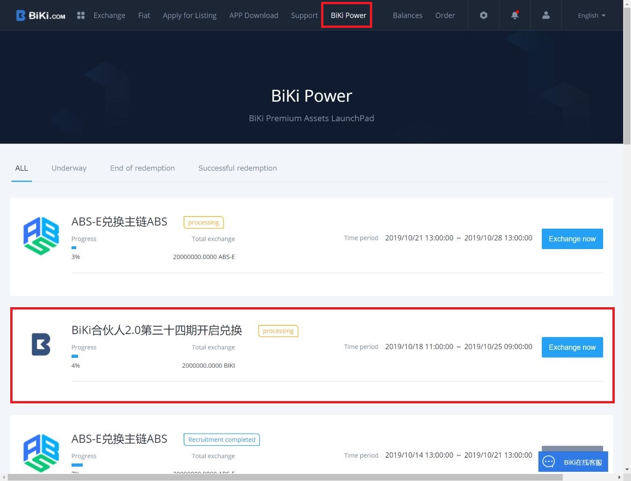Screen dimensions: 631x481
Task: Open the BiKi合伙人2.0第三十四期开启兑换 title
Action: click(x=157, y=330)
